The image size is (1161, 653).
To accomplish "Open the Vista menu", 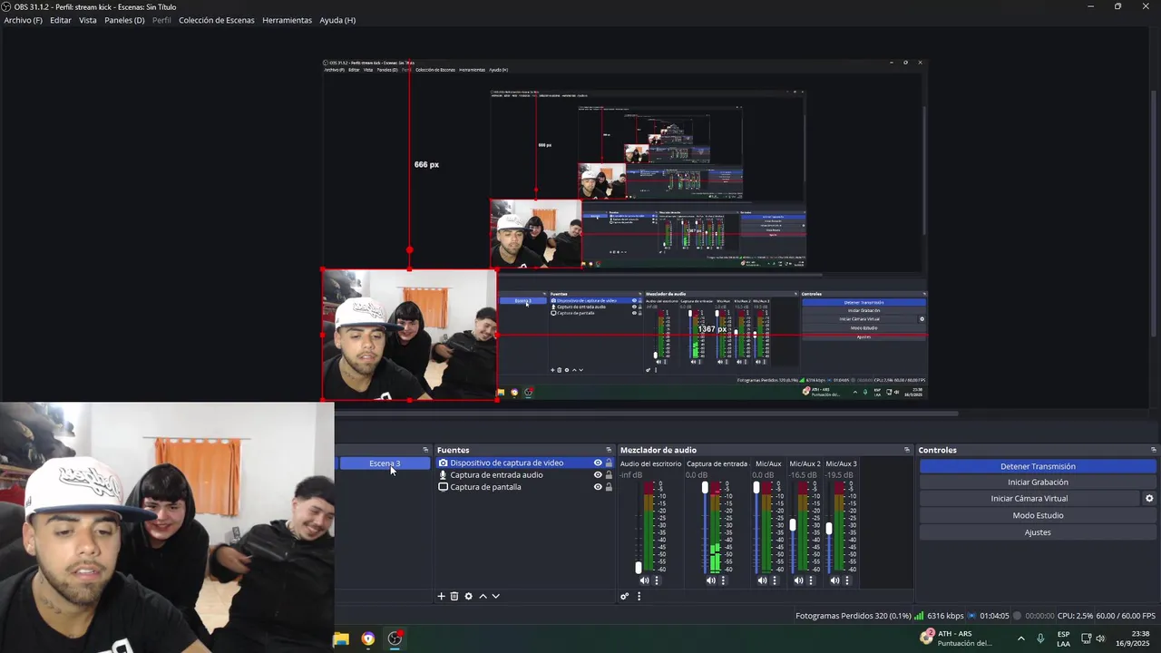I will pos(88,20).
